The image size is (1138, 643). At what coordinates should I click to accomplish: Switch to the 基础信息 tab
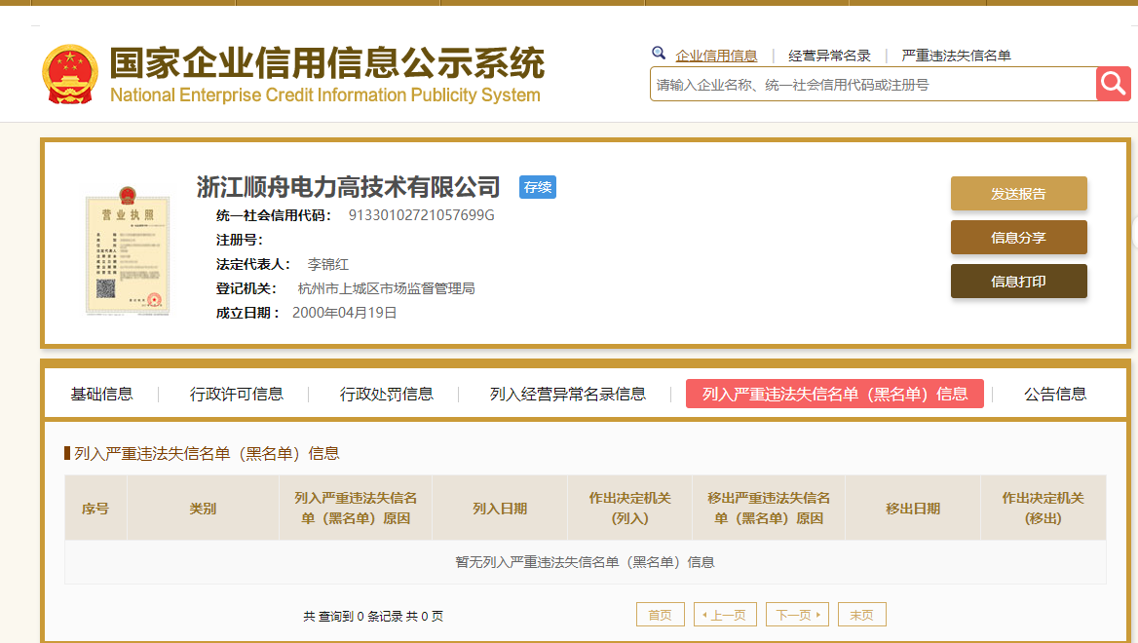101,394
